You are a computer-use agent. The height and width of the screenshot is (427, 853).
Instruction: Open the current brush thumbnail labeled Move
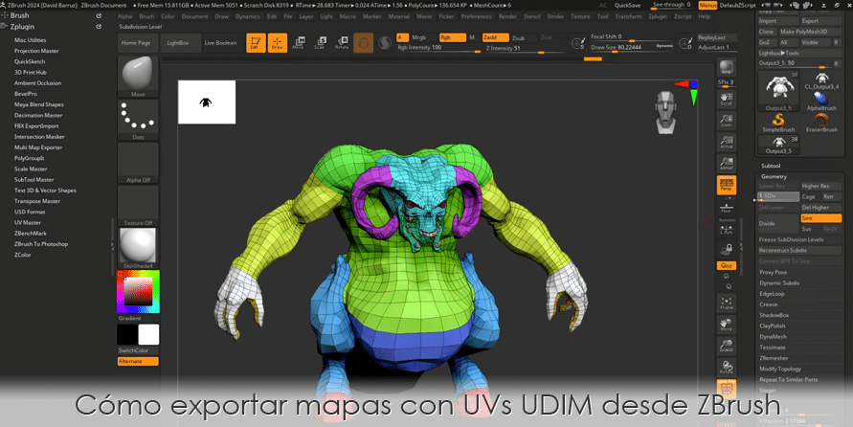click(138, 77)
